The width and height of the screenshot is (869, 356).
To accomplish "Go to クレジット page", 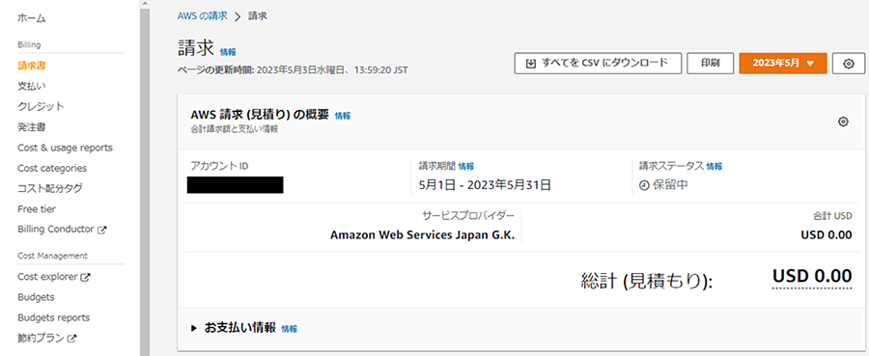I will [x=41, y=106].
